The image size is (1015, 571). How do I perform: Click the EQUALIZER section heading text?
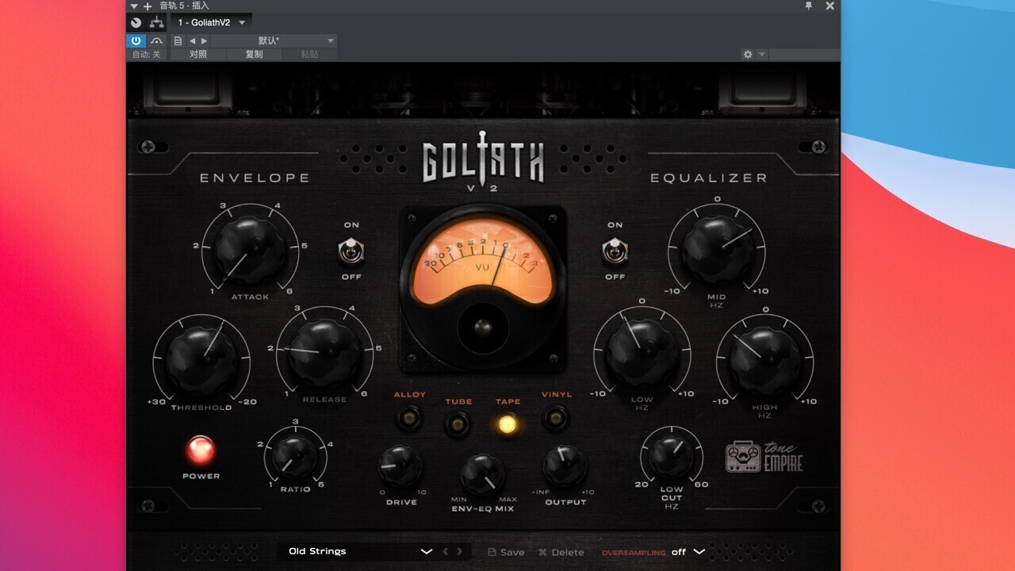coord(709,178)
